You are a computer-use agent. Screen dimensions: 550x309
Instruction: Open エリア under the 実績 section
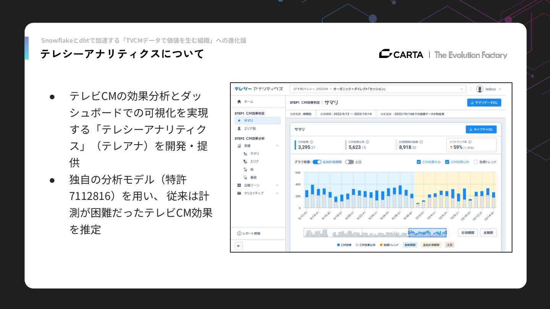point(254,162)
